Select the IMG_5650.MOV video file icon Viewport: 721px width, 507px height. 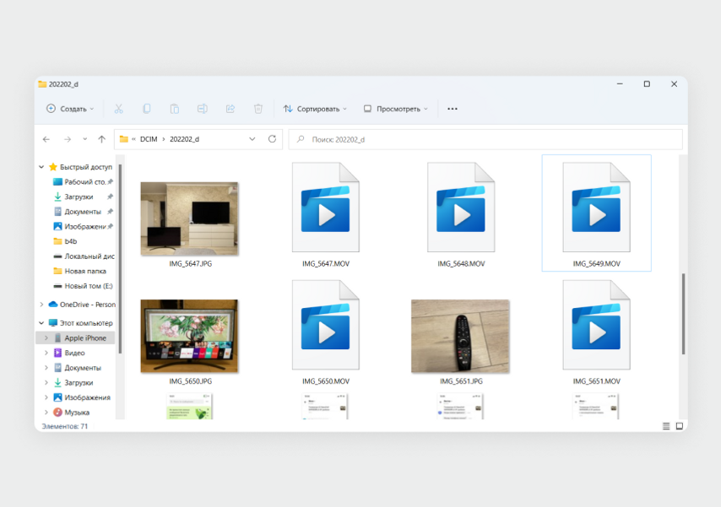pos(326,325)
